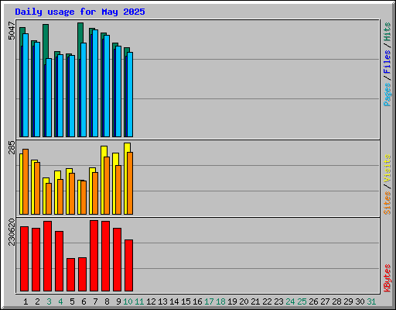Click day 17 on the x-axis
396x310 pixels.
point(209,301)
